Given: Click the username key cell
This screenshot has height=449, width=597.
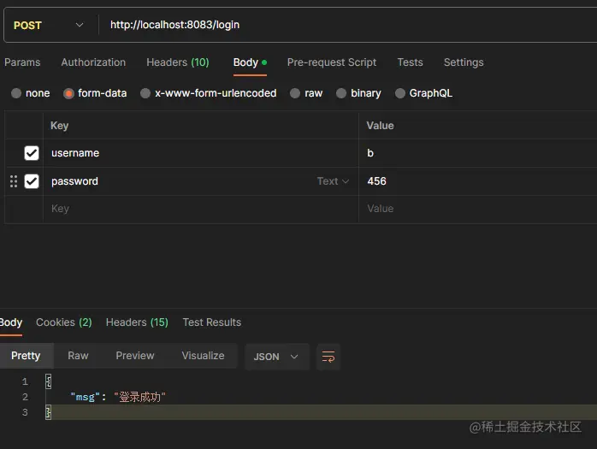Looking at the screenshot, I should (x=201, y=153).
